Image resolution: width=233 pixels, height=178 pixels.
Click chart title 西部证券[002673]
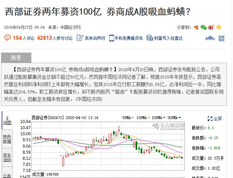point(48,118)
